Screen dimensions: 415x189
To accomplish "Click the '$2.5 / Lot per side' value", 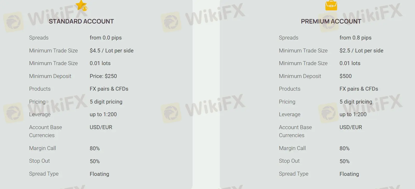I will (361, 51).
